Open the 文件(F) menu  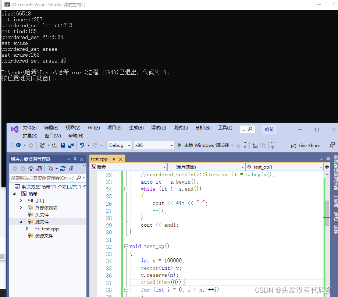30,128
